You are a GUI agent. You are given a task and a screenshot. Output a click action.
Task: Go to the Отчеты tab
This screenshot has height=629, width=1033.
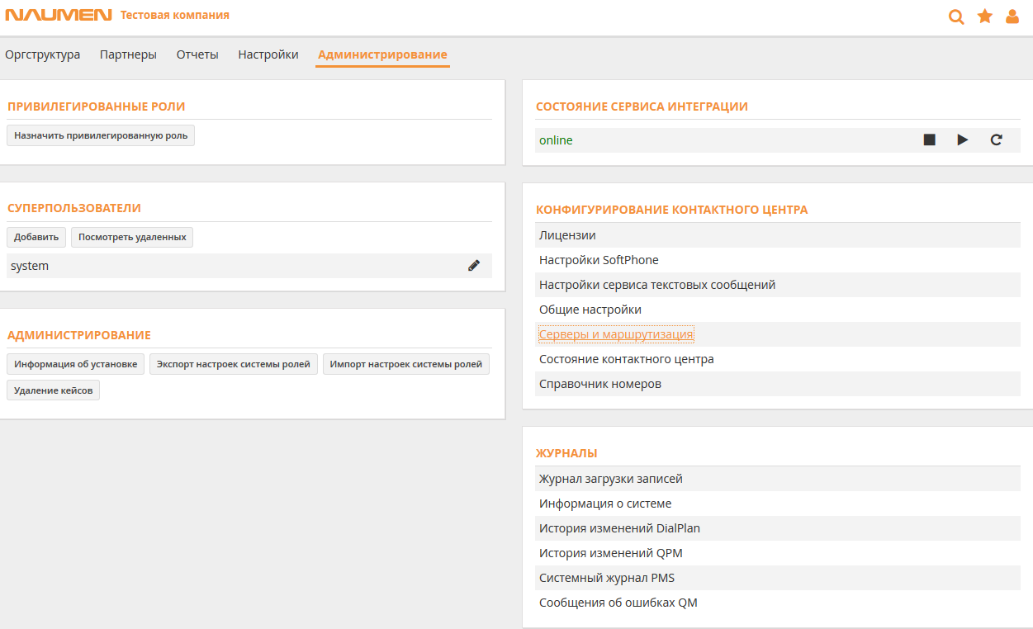point(197,54)
